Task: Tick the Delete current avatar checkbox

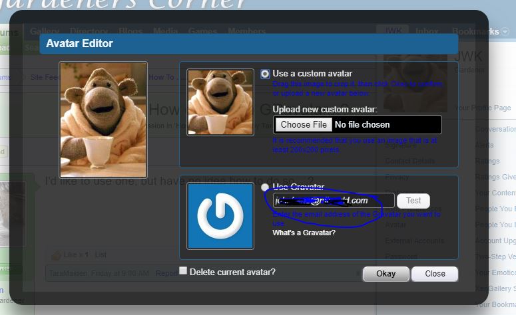Action: point(183,270)
